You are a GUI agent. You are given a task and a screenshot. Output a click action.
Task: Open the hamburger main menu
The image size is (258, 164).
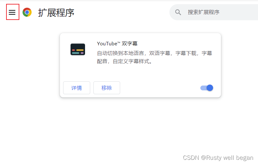(12, 12)
